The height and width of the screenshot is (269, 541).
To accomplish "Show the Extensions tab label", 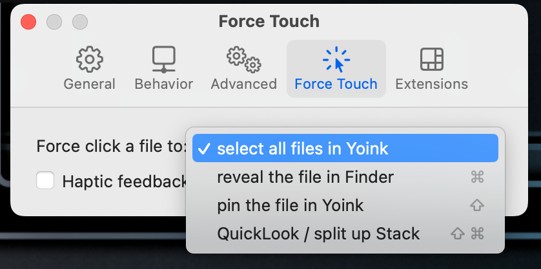I will (431, 84).
